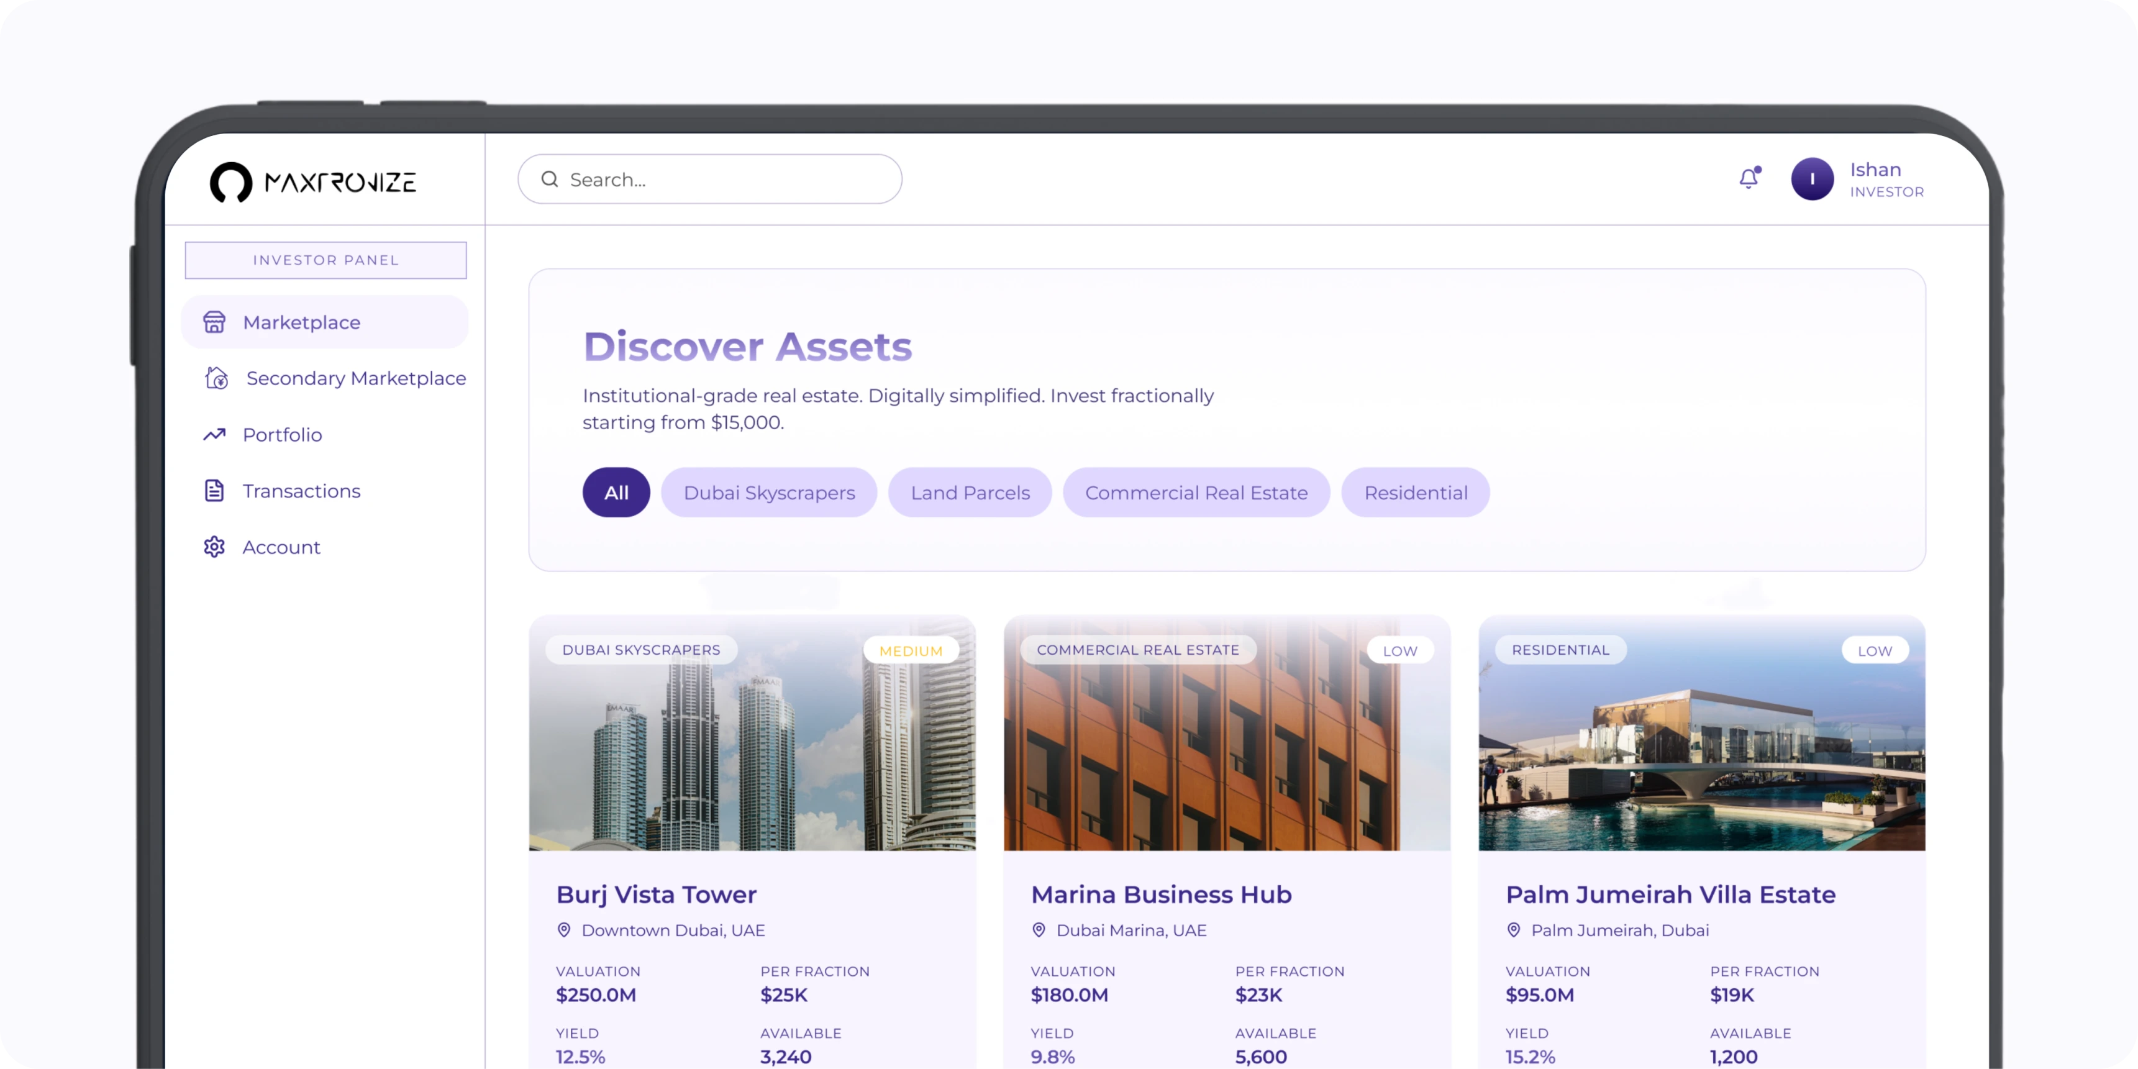2138x1069 pixels.
Task: Click the Marina Business Hub title
Action: [1161, 894]
